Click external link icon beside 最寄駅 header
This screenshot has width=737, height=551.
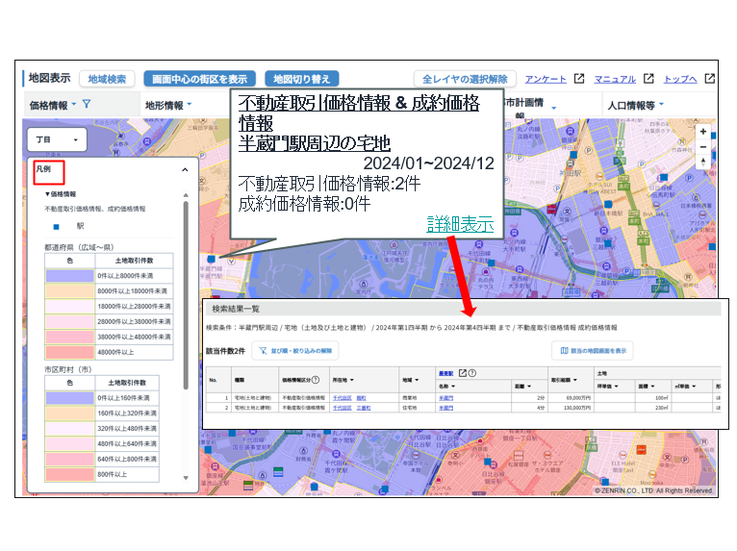(463, 373)
